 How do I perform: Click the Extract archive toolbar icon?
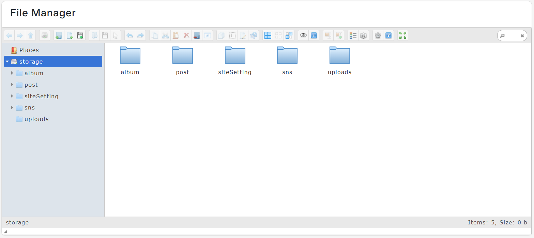(x=328, y=35)
